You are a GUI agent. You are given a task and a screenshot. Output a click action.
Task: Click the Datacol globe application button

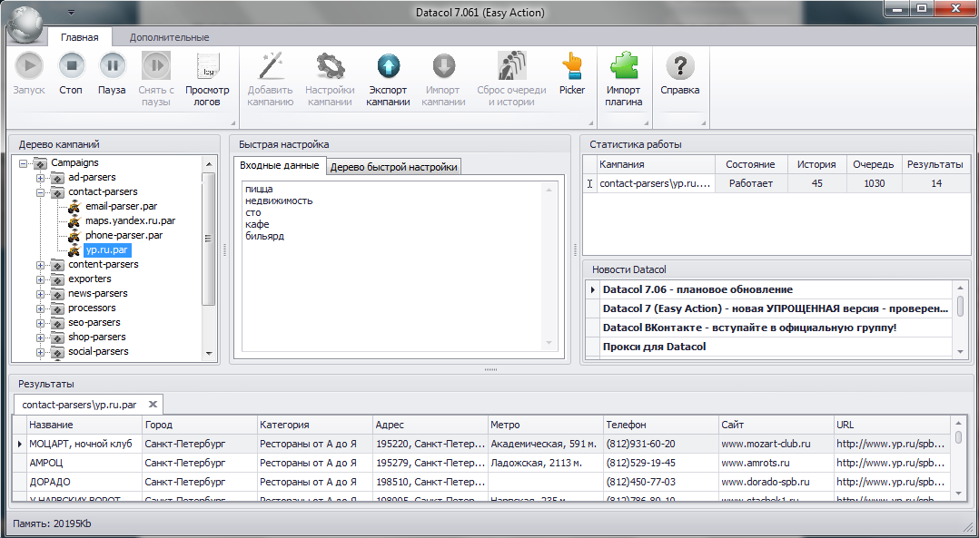click(27, 24)
